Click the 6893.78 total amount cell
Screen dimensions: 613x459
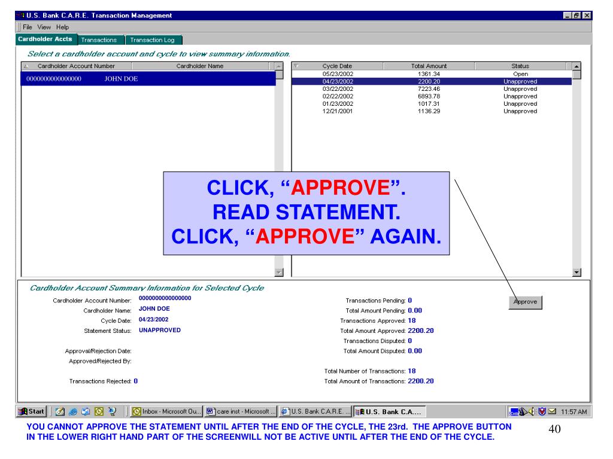click(x=429, y=96)
